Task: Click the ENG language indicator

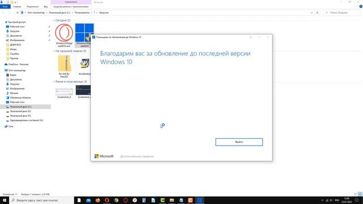Action: [x=337, y=200]
